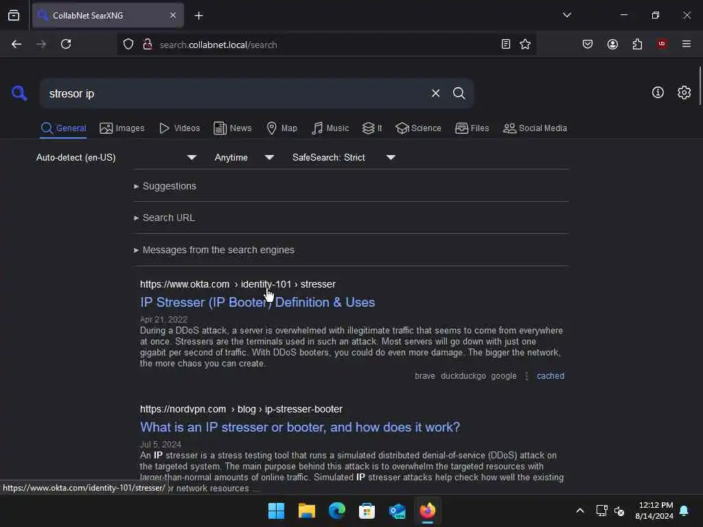Open Firefox hamburger application menu
This screenshot has width=703, height=527.
pos(687,44)
